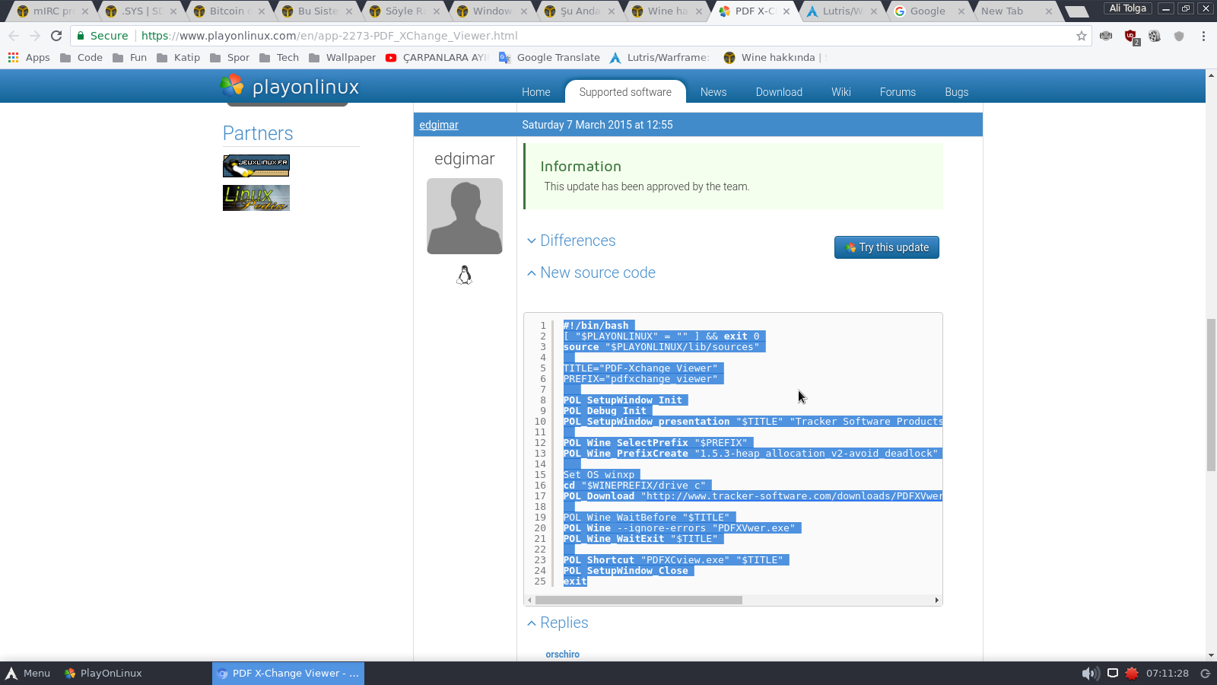Click the code box scroll-left arrow

pos(529,600)
